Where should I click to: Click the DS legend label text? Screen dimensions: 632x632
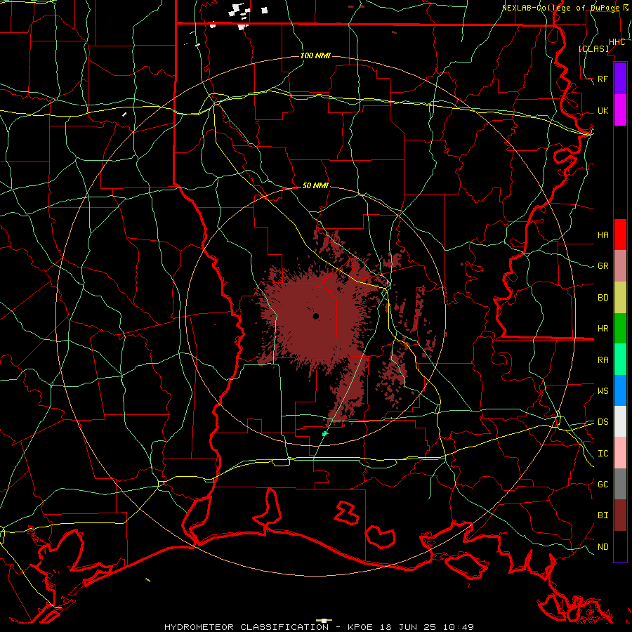click(x=603, y=421)
